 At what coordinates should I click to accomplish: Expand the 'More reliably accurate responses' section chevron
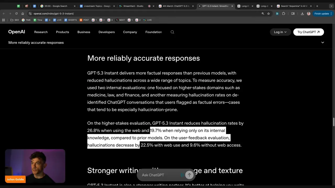(322, 43)
